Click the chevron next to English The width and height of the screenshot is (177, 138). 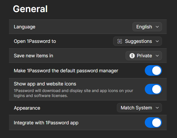click(x=157, y=27)
